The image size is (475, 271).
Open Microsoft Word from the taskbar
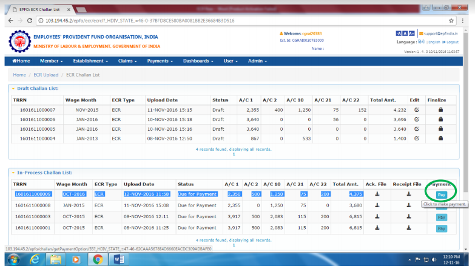point(119,259)
